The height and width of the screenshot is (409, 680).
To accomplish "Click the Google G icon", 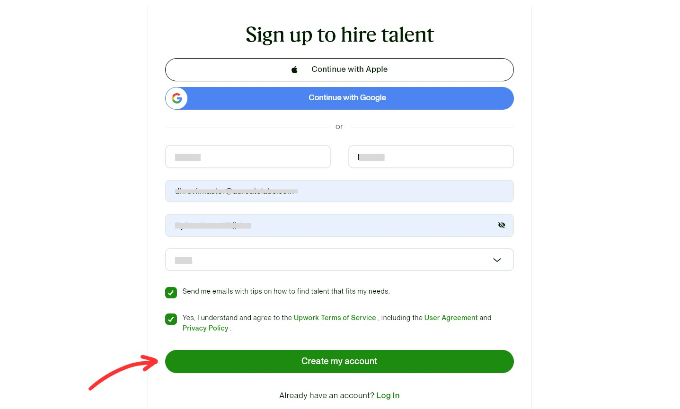I will click(x=176, y=98).
